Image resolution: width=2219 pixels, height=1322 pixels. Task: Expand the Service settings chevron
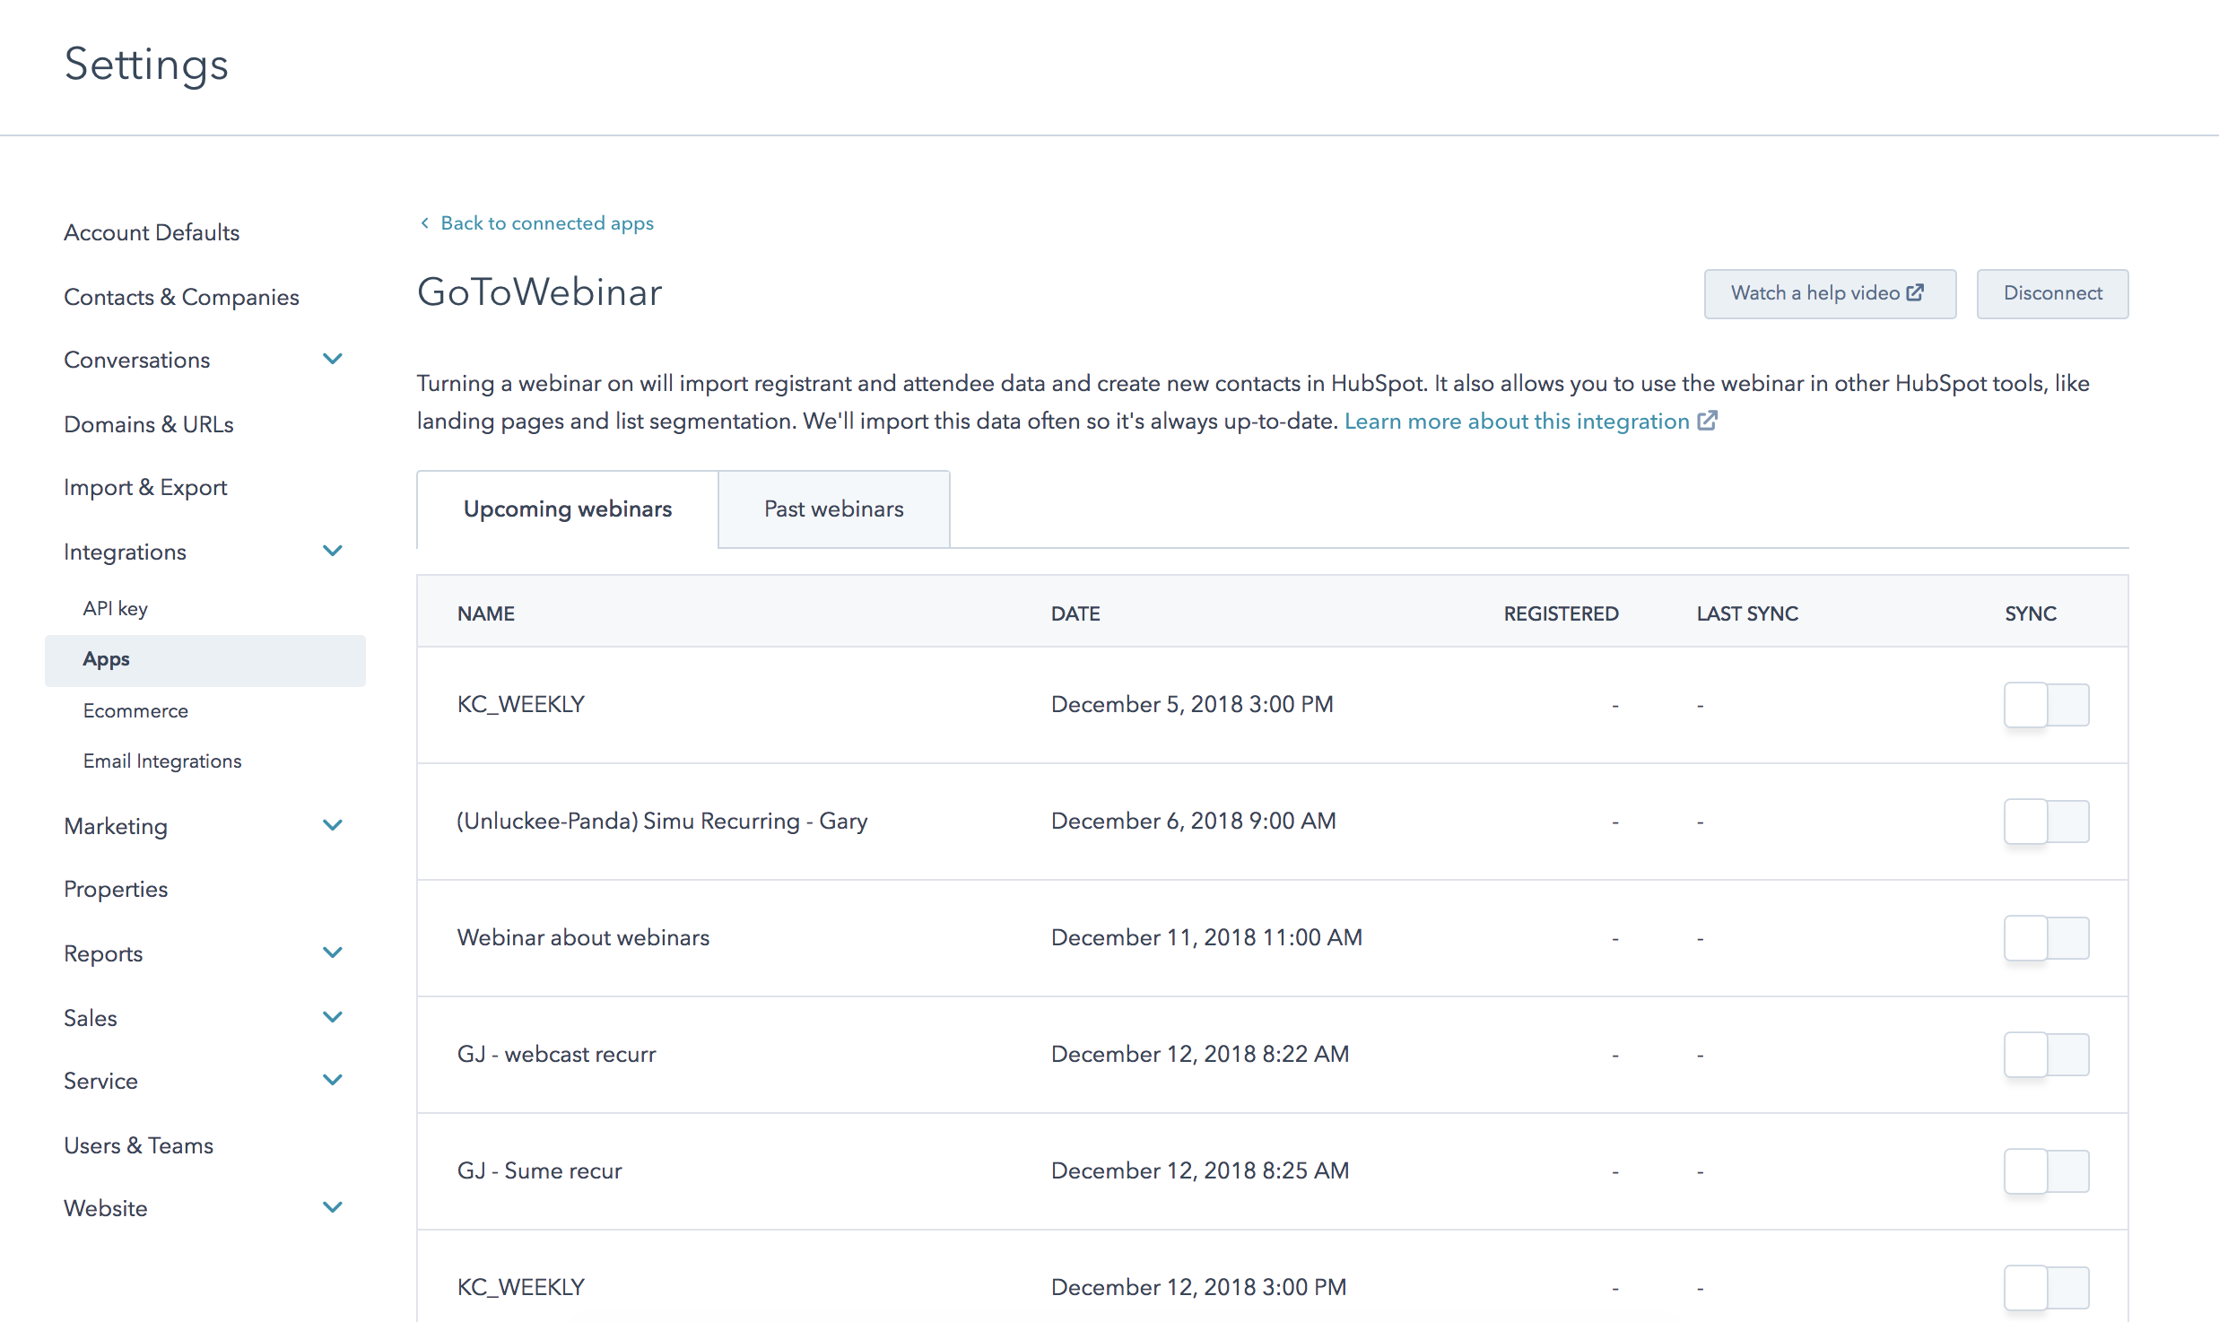click(332, 1080)
